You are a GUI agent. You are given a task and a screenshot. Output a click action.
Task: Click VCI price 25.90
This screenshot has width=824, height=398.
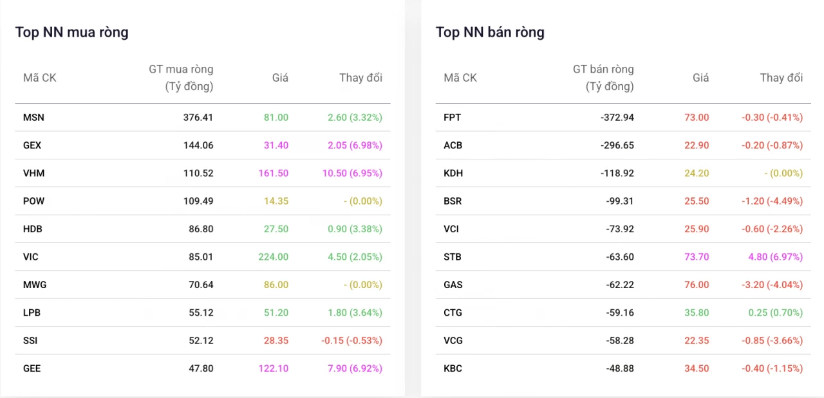tap(697, 229)
